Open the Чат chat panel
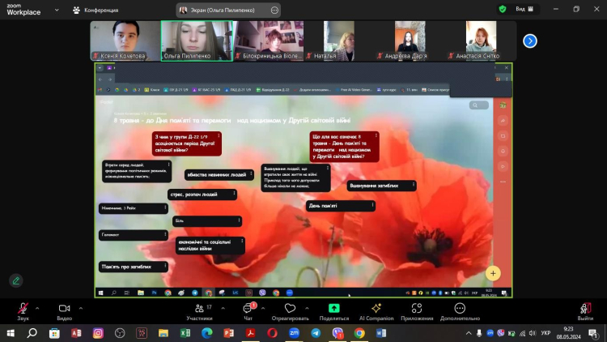This screenshot has height=342, width=607. 248,311
